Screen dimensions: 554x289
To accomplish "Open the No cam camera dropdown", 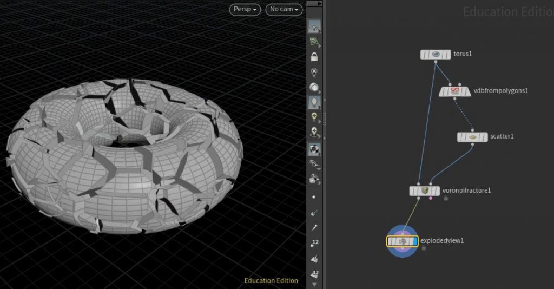I will click(284, 9).
